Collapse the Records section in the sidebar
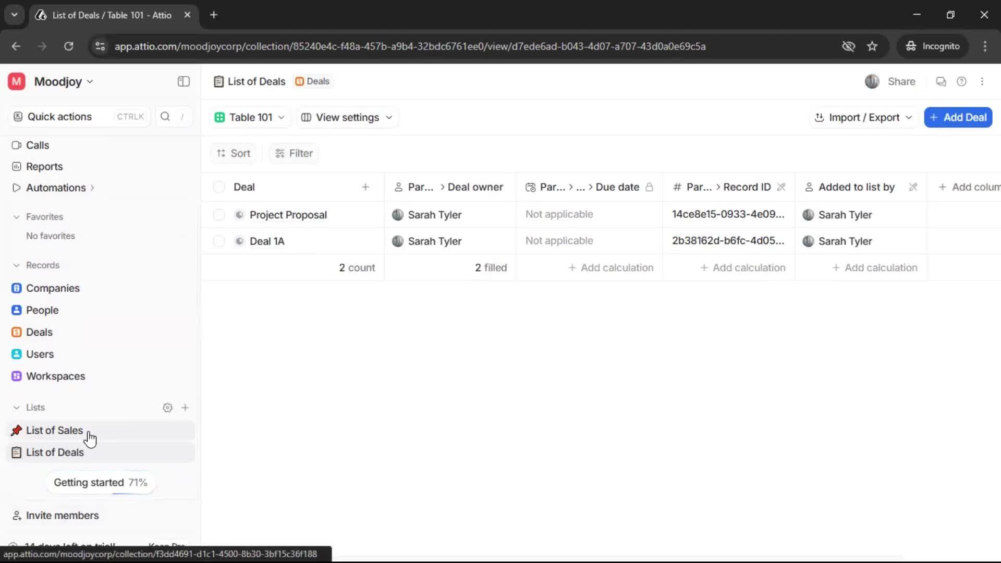 17,265
